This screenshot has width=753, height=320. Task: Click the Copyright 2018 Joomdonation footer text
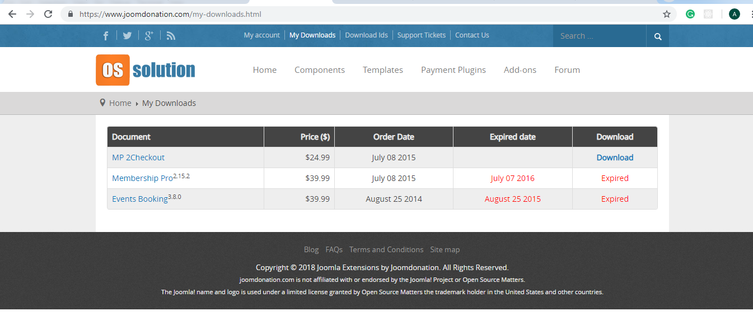[382, 267]
